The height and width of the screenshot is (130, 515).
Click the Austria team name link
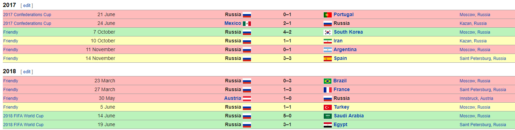coord(233,98)
